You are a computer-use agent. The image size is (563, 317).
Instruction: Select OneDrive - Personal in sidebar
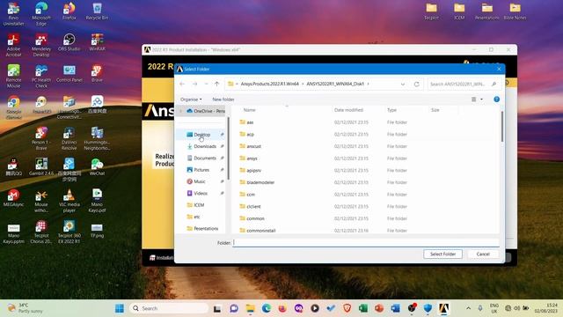pos(205,111)
